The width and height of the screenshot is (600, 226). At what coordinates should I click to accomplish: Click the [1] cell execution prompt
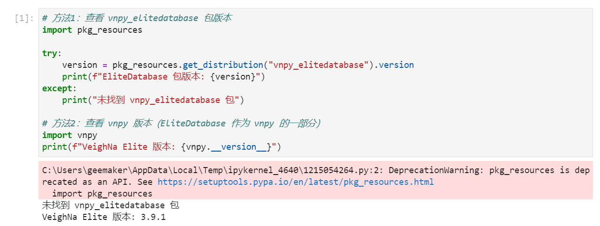coord(24,19)
